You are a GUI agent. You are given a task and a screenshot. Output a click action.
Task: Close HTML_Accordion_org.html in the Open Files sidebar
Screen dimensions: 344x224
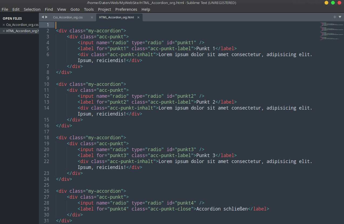click(x=4, y=31)
